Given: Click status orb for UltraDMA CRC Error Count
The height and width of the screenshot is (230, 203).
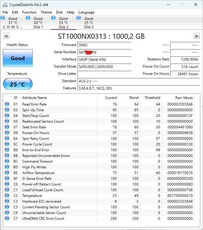Looking at the screenshot, I should coord(7,219).
